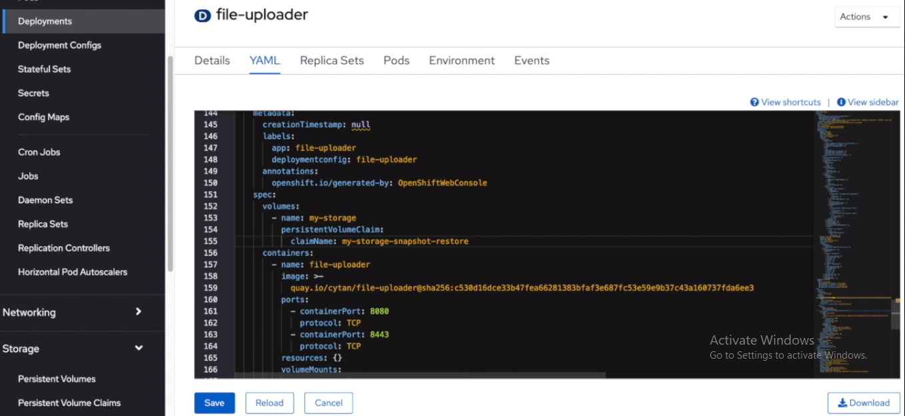The image size is (905, 416).
Task: Click the containerPort value 8443
Action: (x=379, y=335)
